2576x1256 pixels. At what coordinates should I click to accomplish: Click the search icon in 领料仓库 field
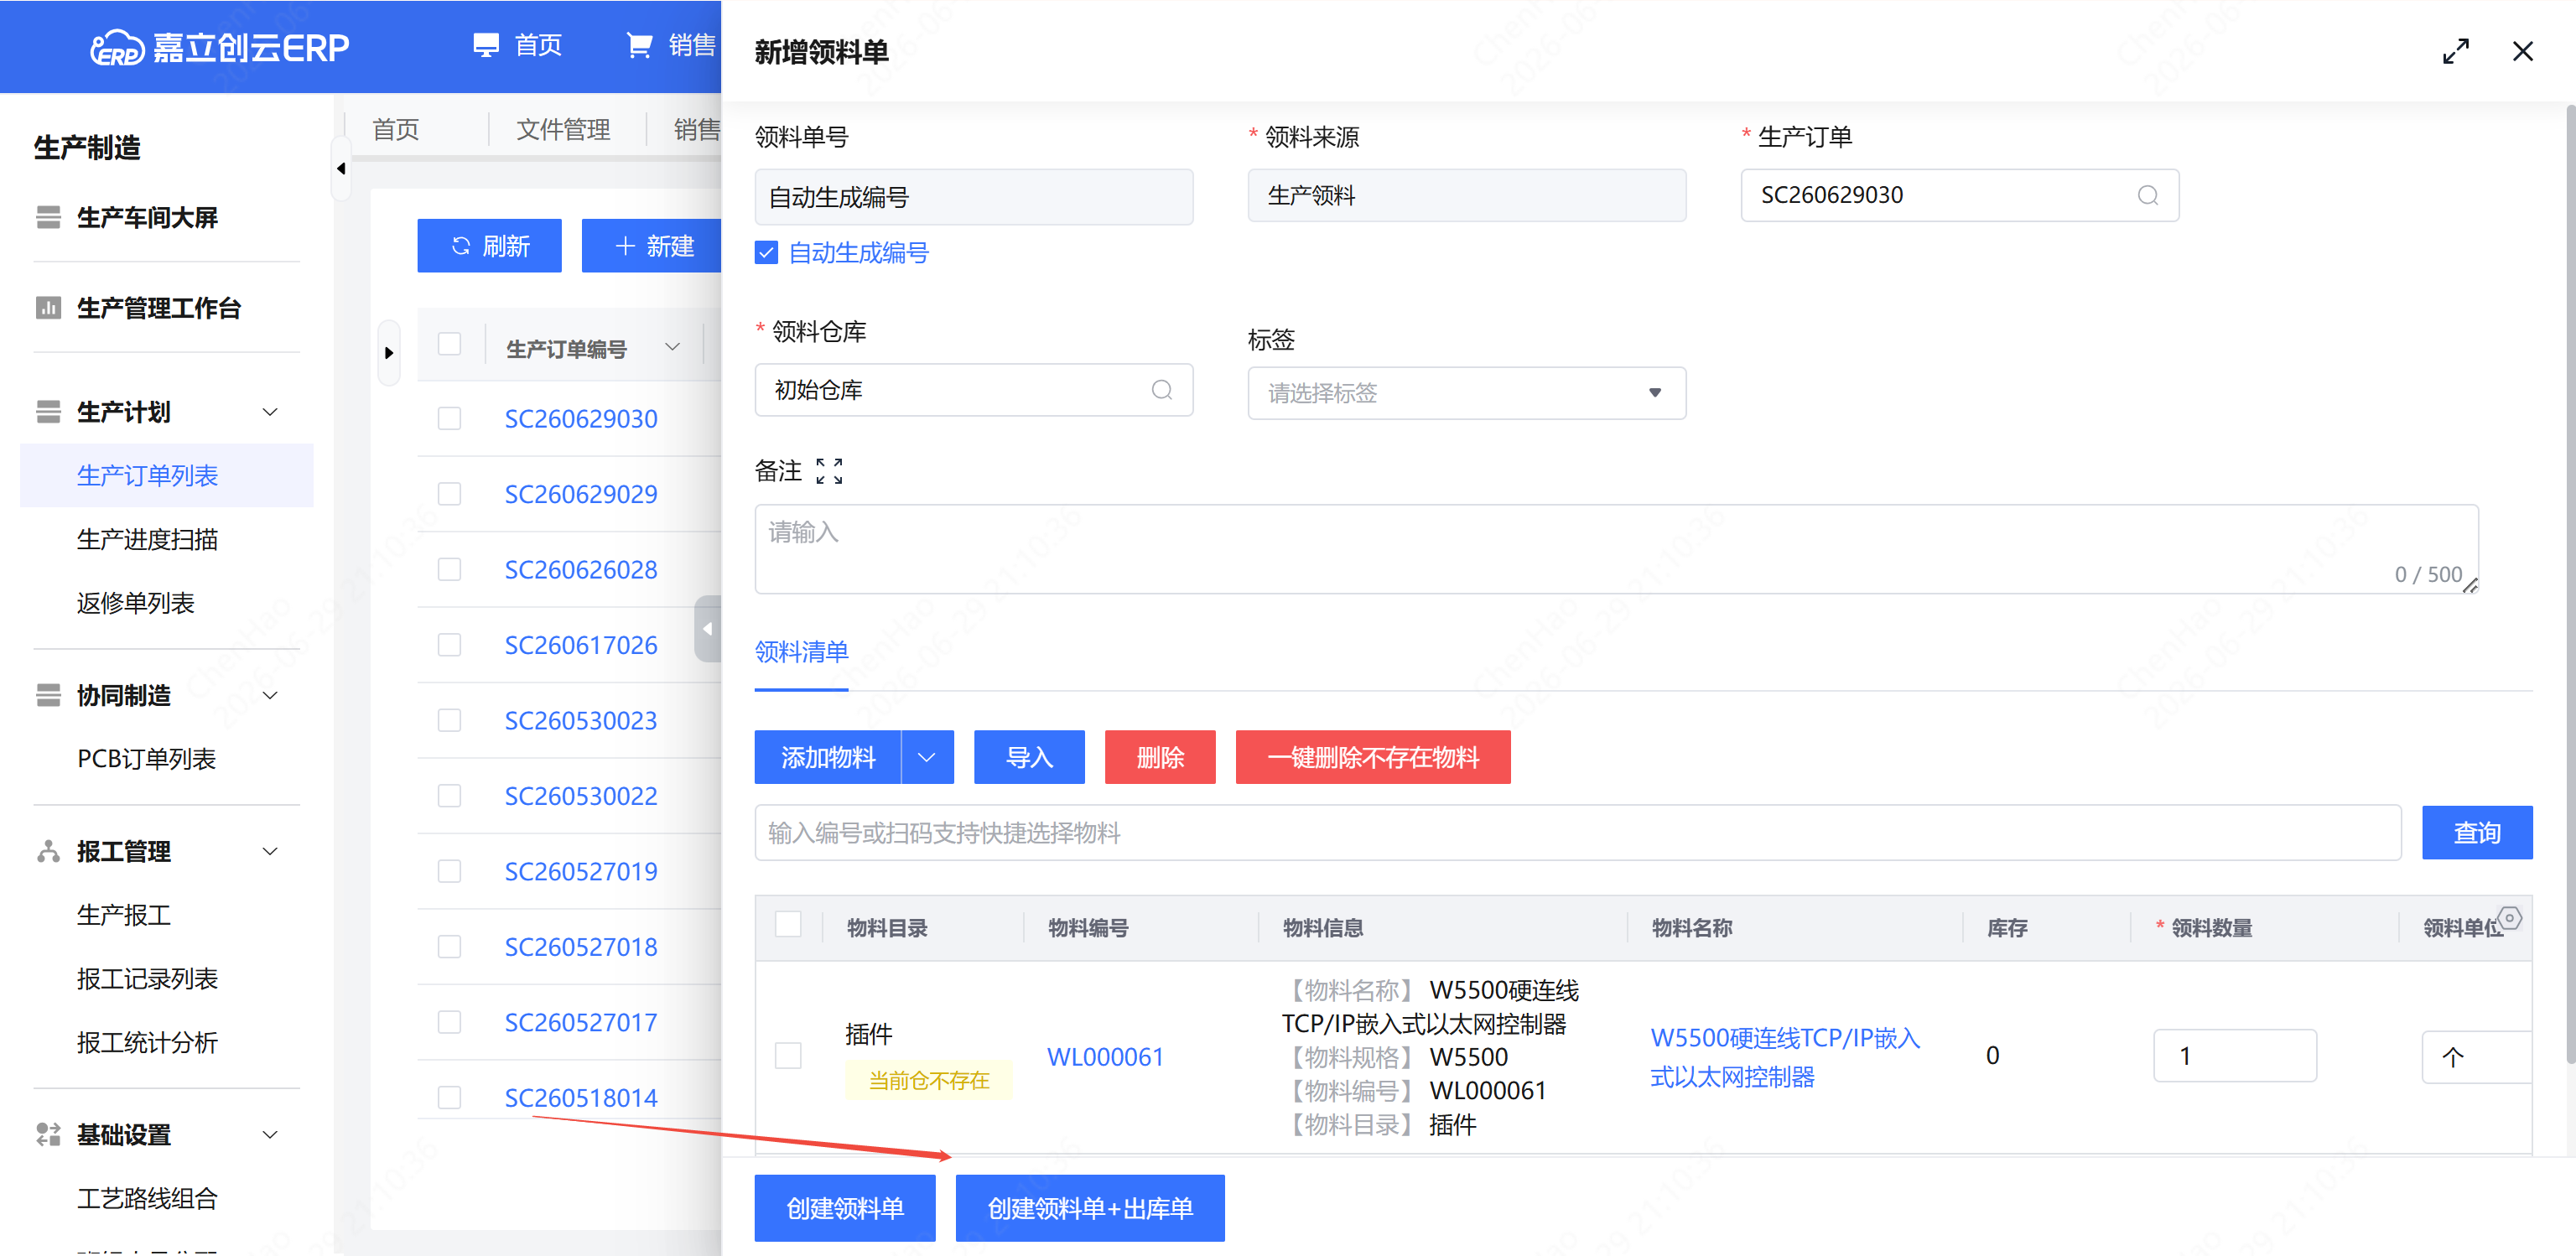point(1161,390)
